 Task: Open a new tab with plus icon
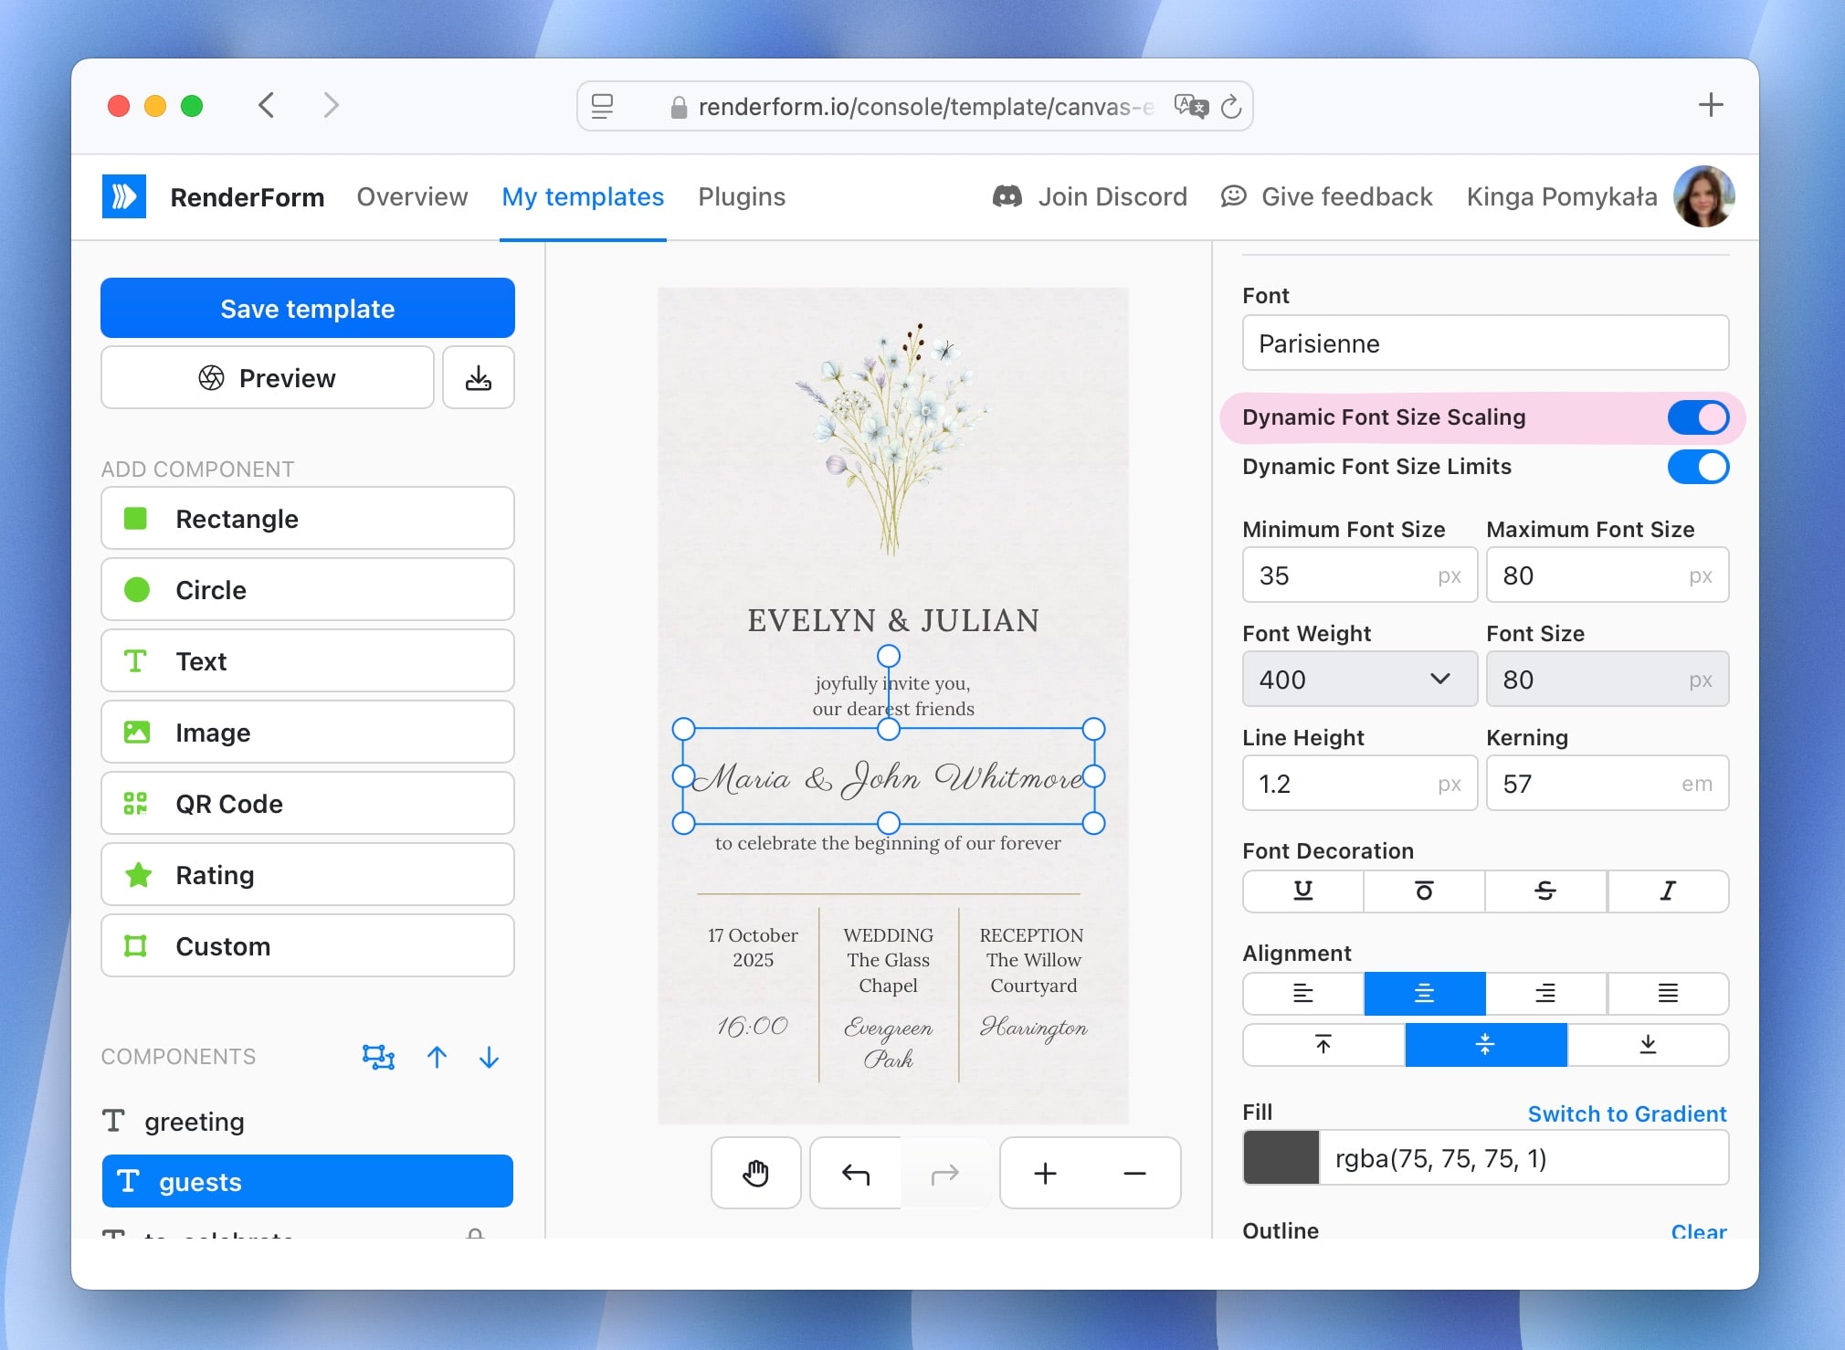1711,105
